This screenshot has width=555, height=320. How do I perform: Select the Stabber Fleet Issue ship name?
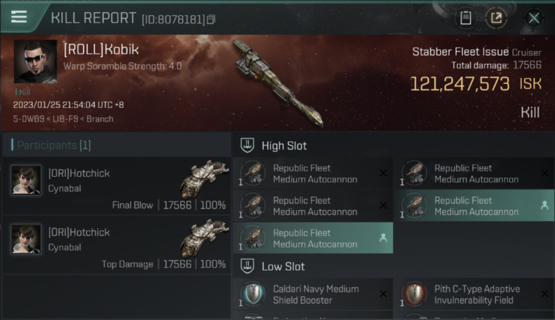point(460,52)
